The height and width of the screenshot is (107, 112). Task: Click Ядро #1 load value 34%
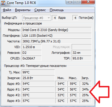[x=85, y=89]
